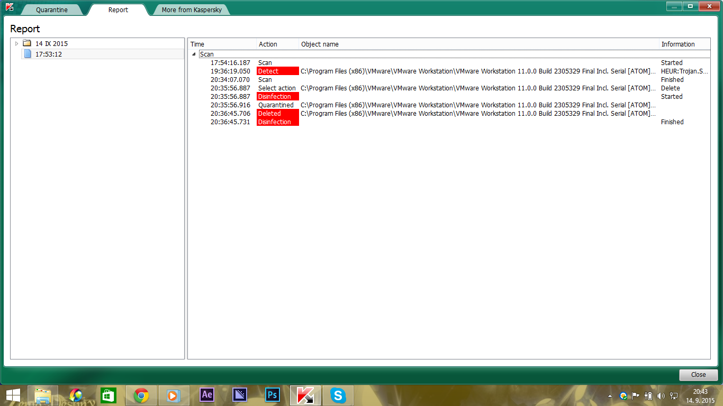Click HEUR:Trojan information cell
723x406 pixels.
tap(684, 71)
